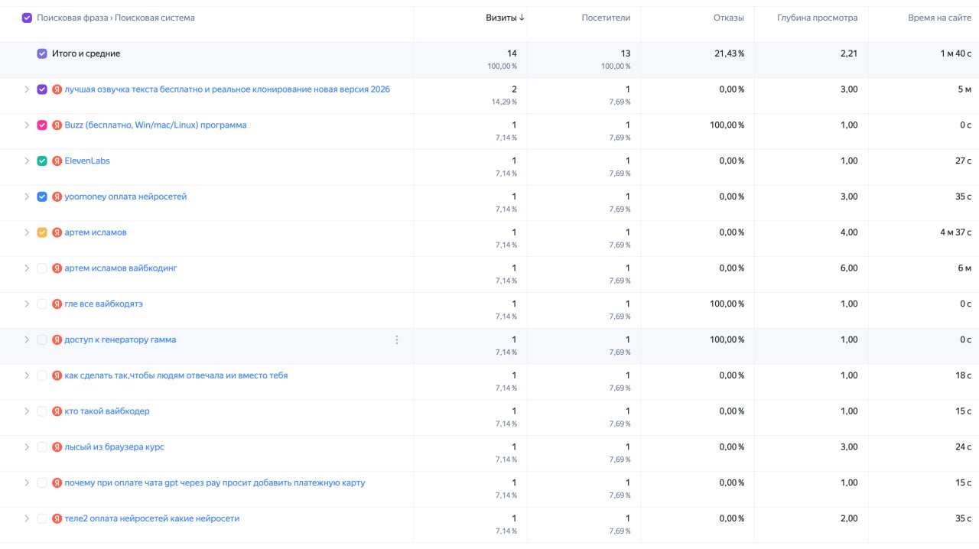This screenshot has width=979, height=549.
Task: Expand the 'yoomoney оплата нейросетей' row
Action: click(27, 197)
